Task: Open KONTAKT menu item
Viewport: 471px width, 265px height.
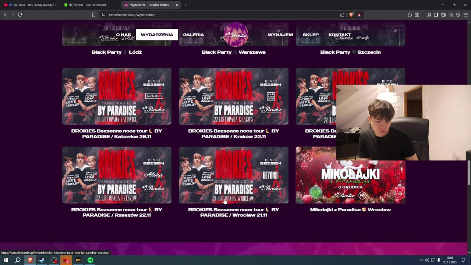Action: click(x=340, y=35)
